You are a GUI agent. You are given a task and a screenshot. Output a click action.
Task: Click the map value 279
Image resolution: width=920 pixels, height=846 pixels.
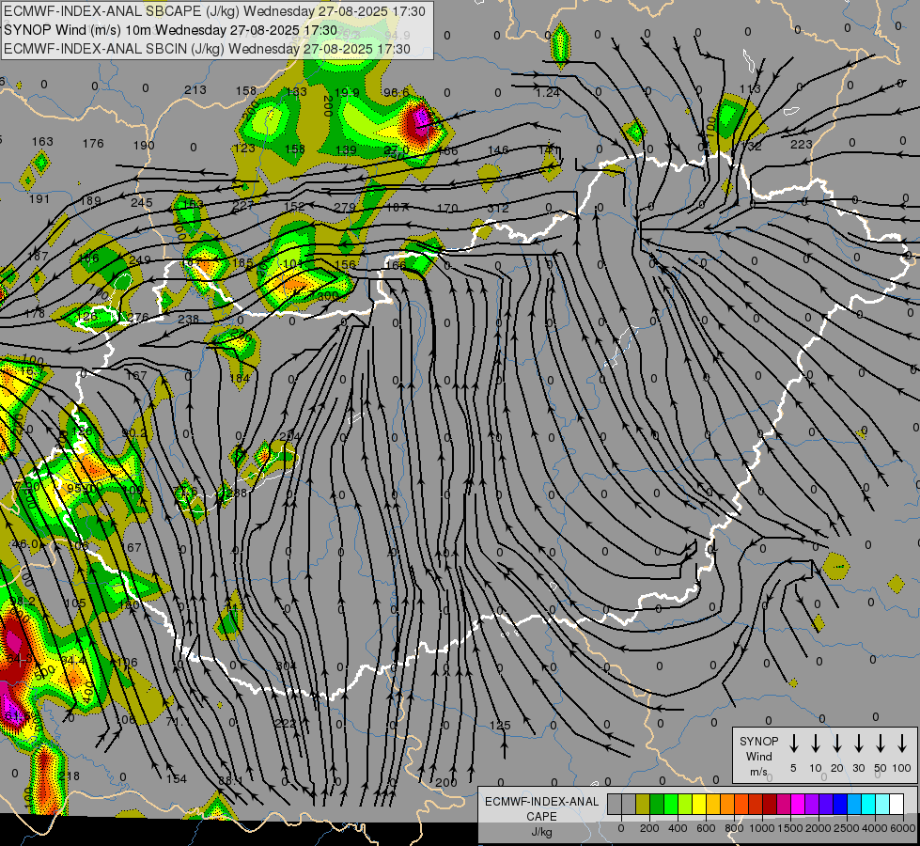[x=345, y=207]
